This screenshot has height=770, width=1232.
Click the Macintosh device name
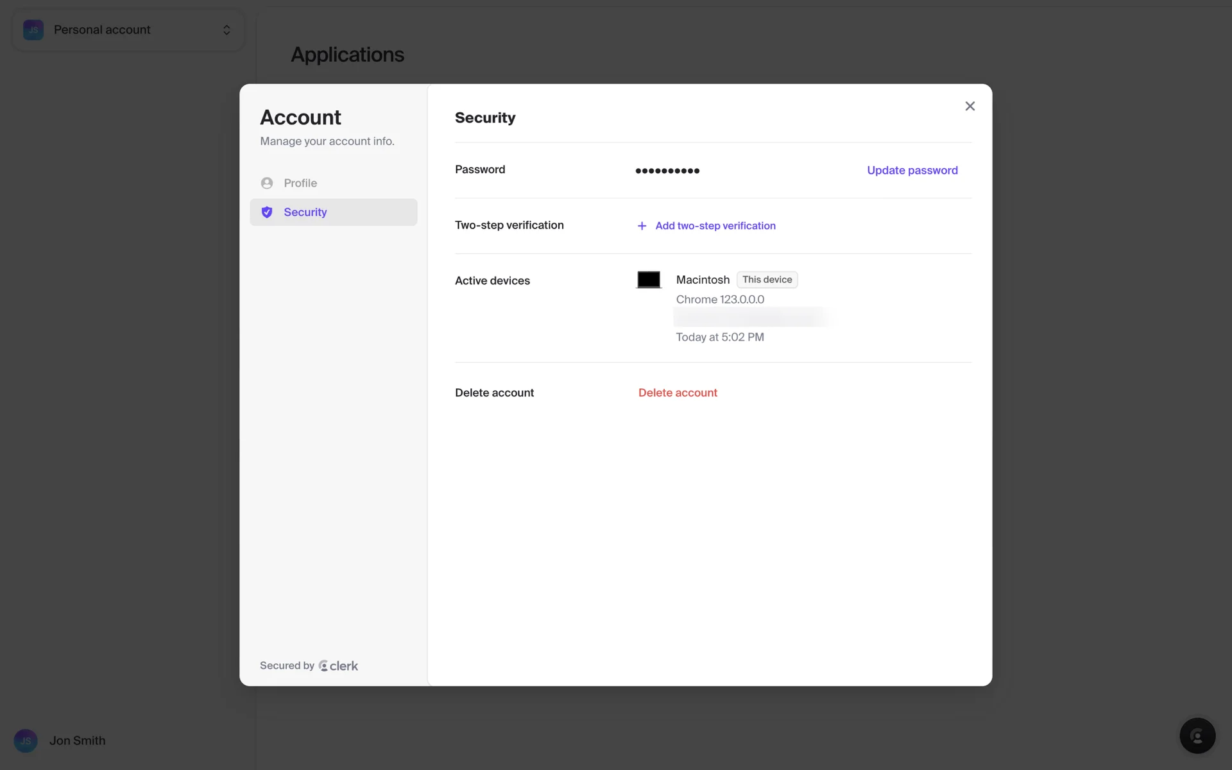click(x=703, y=280)
